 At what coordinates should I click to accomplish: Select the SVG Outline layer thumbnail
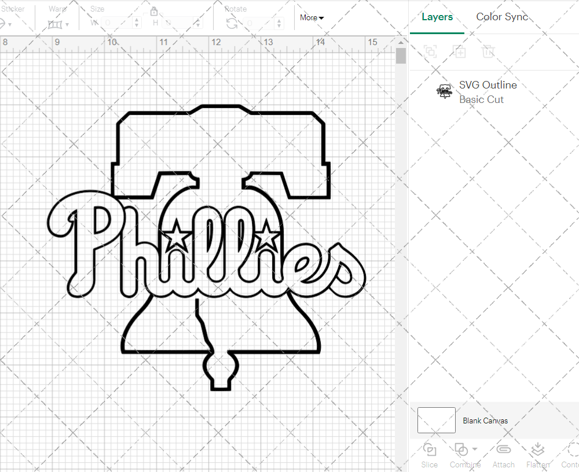point(445,91)
